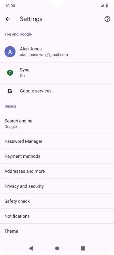The image size is (114, 255).
Task: Open Password Manager
Action: click(x=57, y=141)
